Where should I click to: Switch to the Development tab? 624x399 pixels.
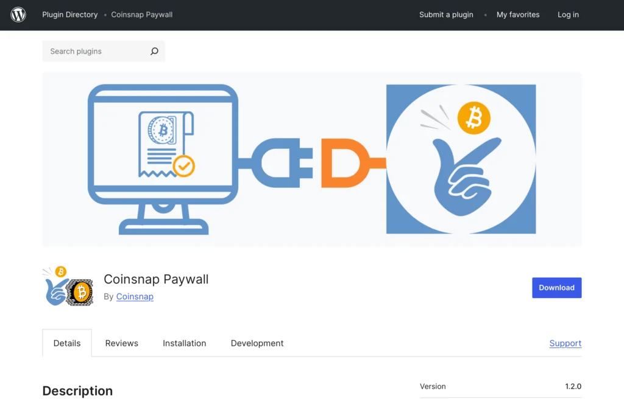(257, 343)
